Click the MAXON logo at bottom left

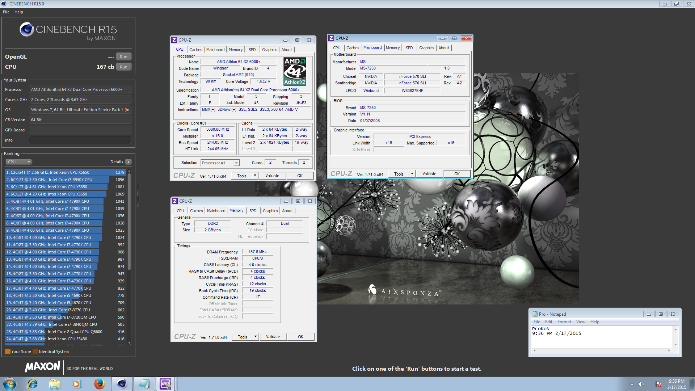pos(43,367)
